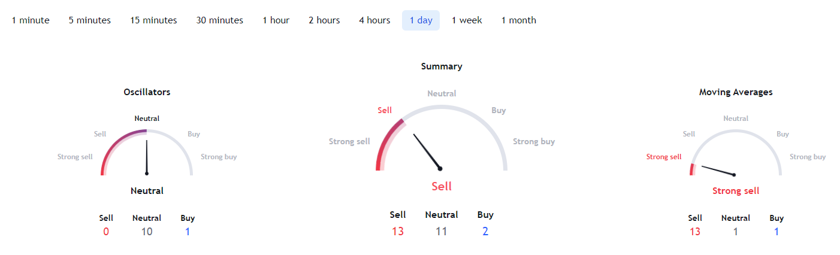Click the Summary gauge title
Image resolution: width=840 pixels, height=255 pixels.
442,66
